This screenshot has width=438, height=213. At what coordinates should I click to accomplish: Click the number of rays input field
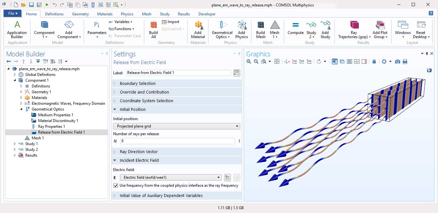178,141
